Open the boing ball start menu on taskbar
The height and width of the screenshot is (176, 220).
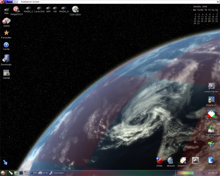coord(3,173)
